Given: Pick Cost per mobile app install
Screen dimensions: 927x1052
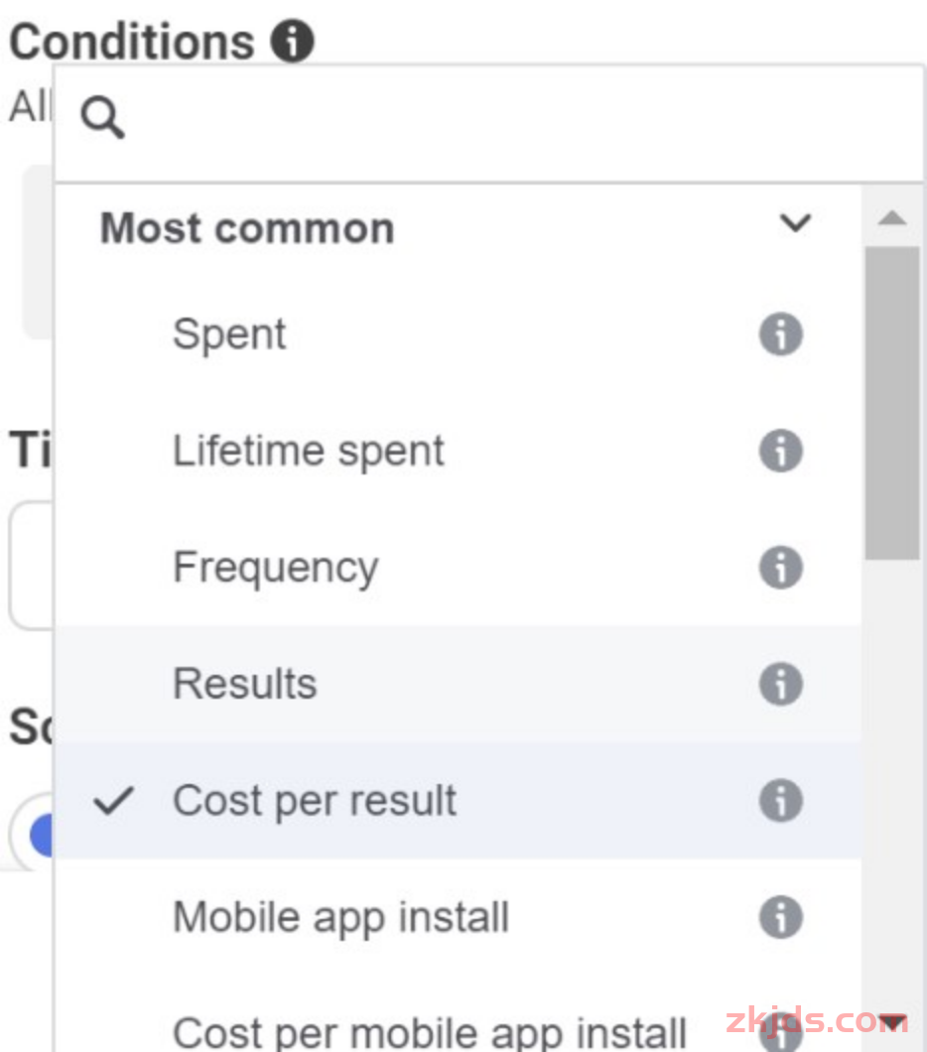Looking at the screenshot, I should pos(429,1030).
